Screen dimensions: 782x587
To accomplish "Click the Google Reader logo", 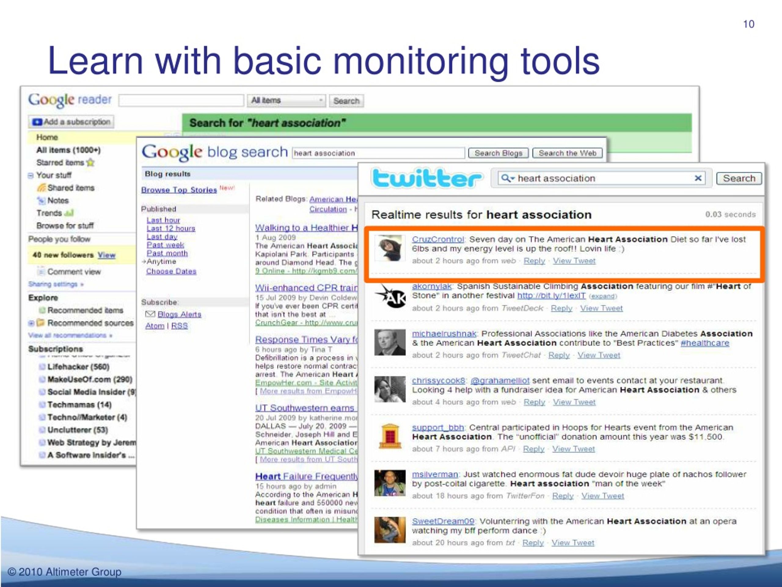I will pos(70,100).
